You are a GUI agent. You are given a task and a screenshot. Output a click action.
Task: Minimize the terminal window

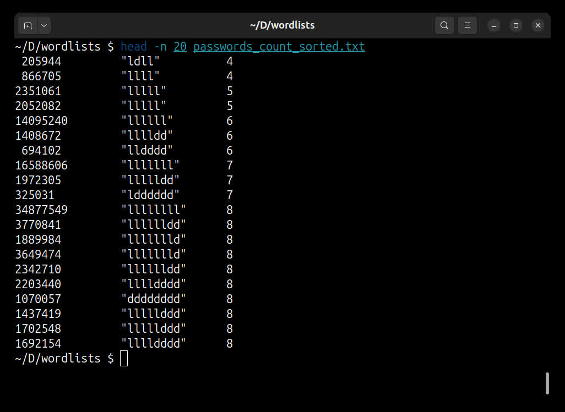pos(494,25)
